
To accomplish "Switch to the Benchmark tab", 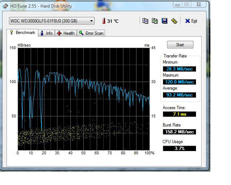I will [22, 33].
